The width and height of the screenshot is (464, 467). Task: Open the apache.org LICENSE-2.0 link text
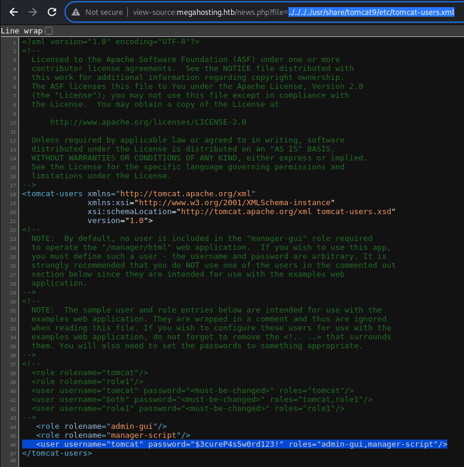click(x=148, y=122)
